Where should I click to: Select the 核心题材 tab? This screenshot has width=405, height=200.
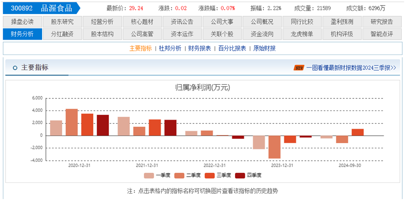[x=142, y=22]
